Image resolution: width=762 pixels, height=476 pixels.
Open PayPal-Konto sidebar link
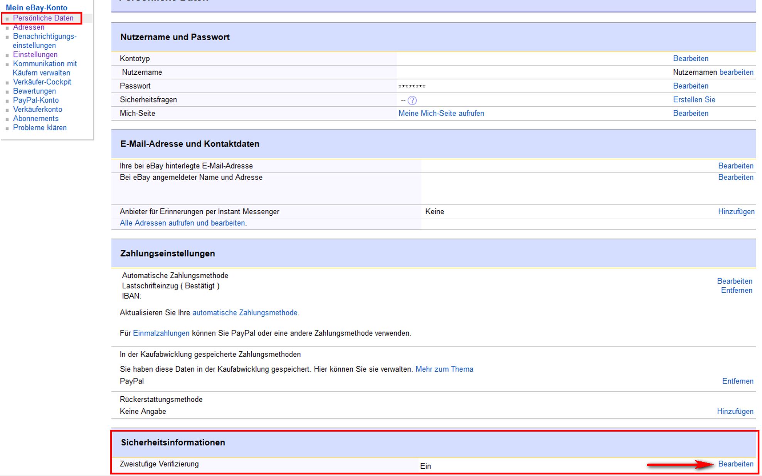coord(36,100)
